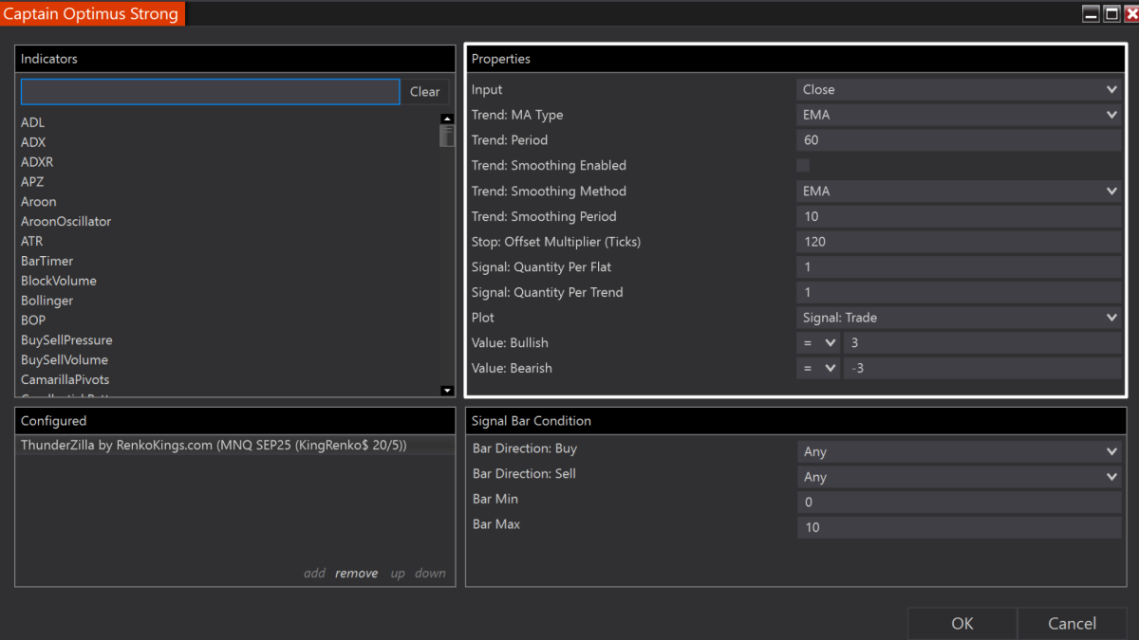Click the remove link under Configured
1139x640 pixels.
[x=356, y=574]
